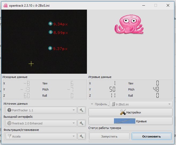
Task: Click game data Y value 50
Action: [x=112, y=89]
